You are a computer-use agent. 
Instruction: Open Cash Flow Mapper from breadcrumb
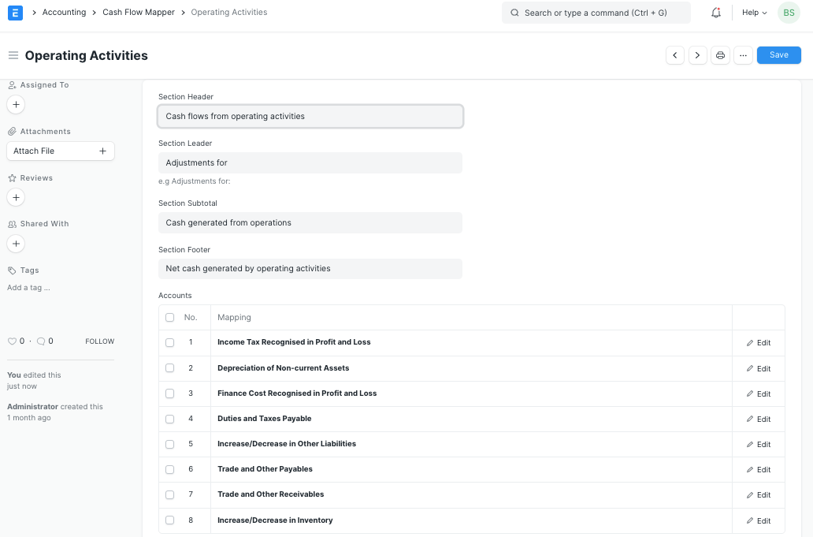(139, 13)
